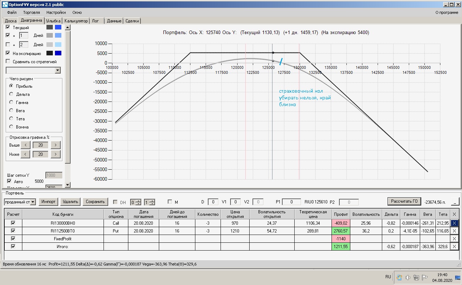Image resolution: width=462 pixels, height=285 pixels.
Task: Open the strategy comparison dropdown
Action: pyautogui.click(x=58, y=71)
